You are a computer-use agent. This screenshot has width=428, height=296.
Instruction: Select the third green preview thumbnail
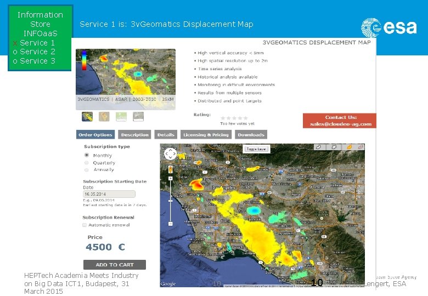121,117
